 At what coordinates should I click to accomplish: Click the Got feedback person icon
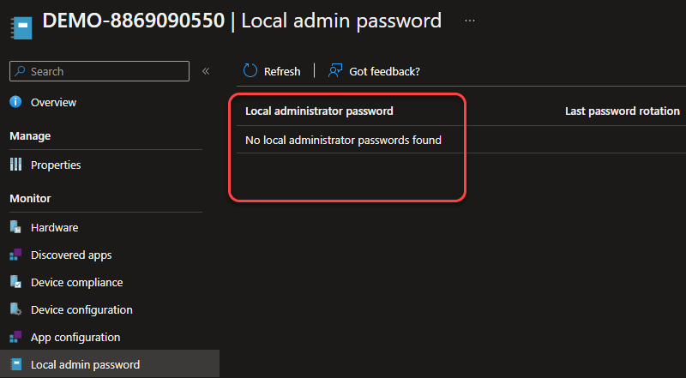click(336, 71)
